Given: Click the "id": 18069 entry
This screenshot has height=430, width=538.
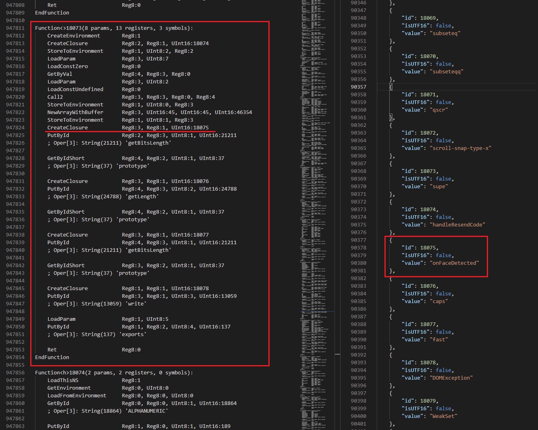Looking at the screenshot, I should tap(420, 18).
